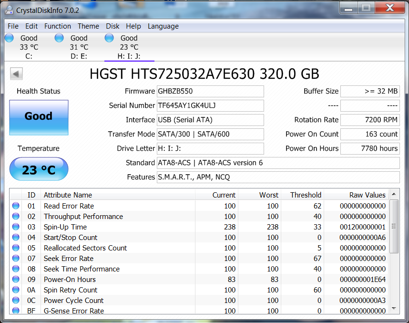Click the status dot for Start/Stop Count

point(16,237)
